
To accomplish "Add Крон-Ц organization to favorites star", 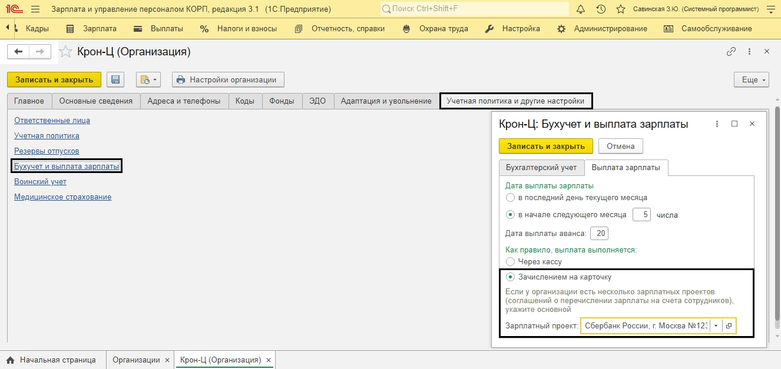I will 66,52.
